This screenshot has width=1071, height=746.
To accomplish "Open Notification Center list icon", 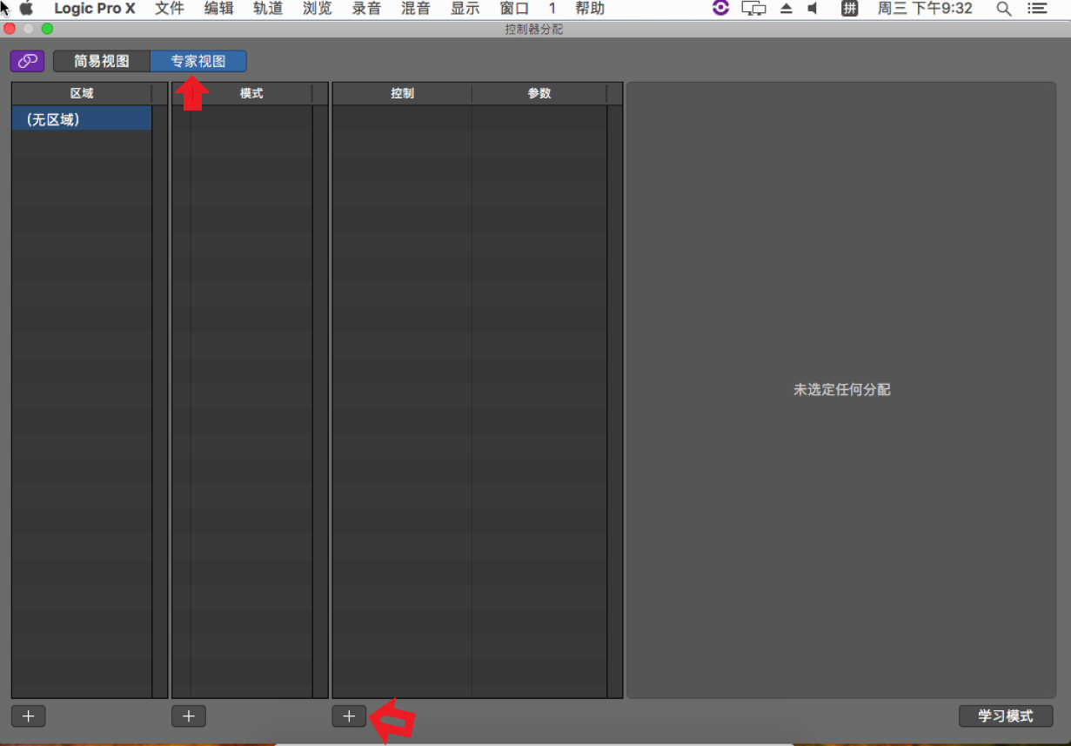I will tap(1036, 9).
